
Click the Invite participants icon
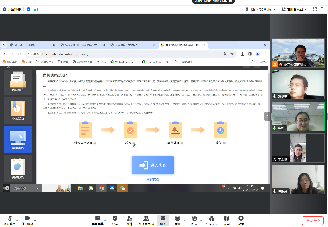[x=129, y=220]
